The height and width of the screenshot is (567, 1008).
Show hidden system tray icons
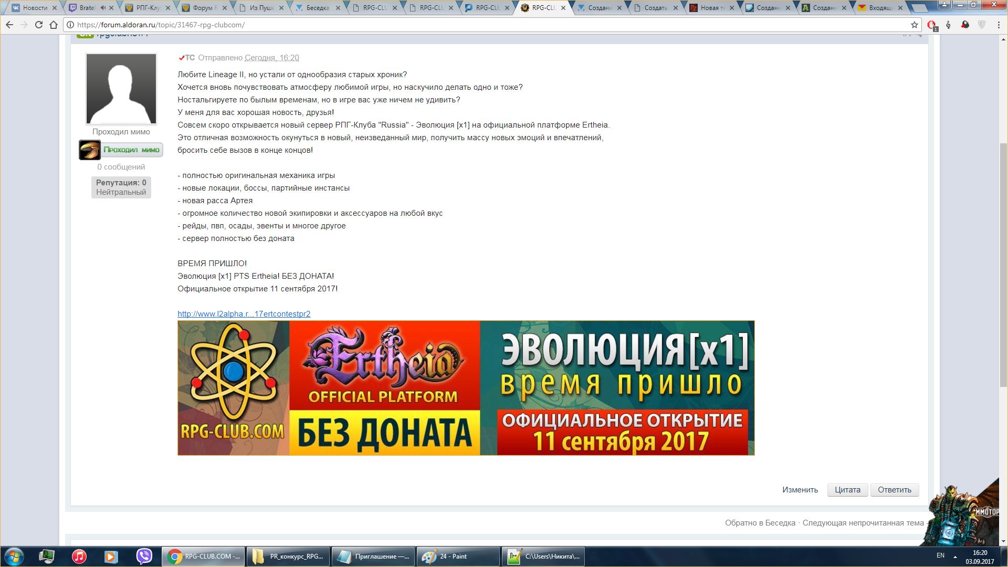pos(955,556)
